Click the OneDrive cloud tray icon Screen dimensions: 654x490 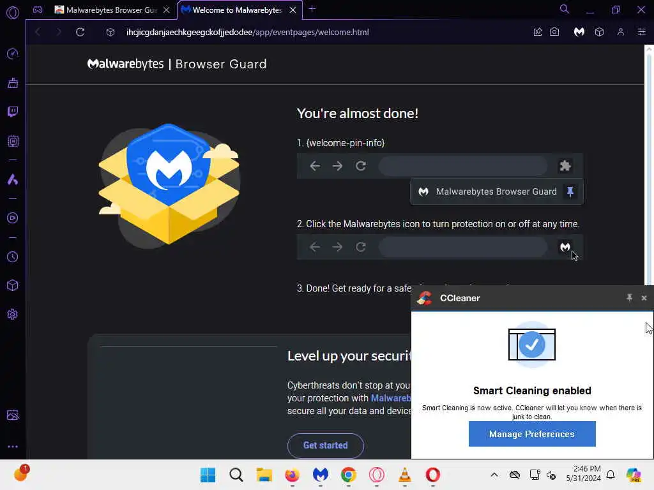(x=515, y=475)
